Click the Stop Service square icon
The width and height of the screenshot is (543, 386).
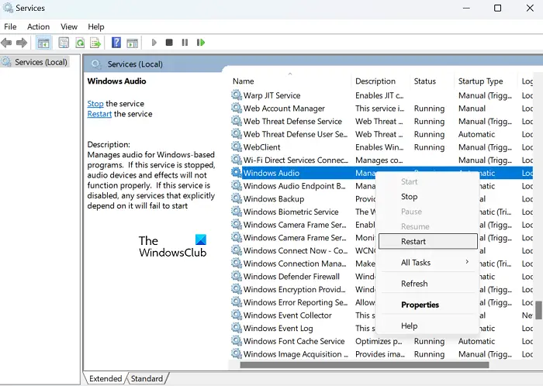coord(169,43)
